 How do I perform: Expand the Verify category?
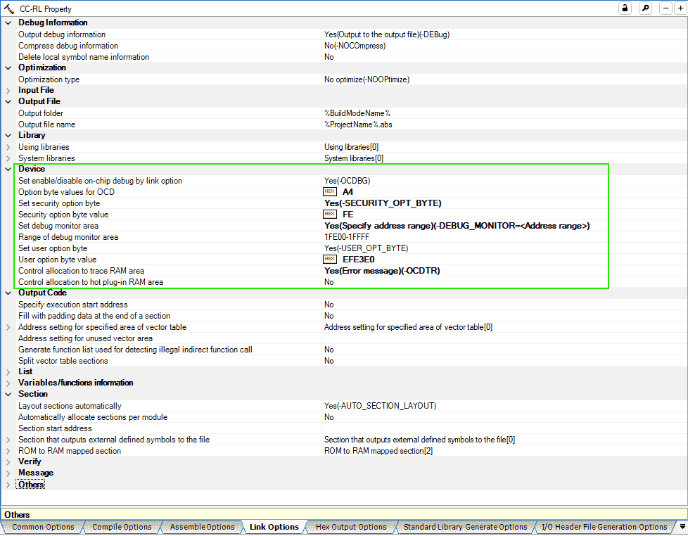(8, 461)
